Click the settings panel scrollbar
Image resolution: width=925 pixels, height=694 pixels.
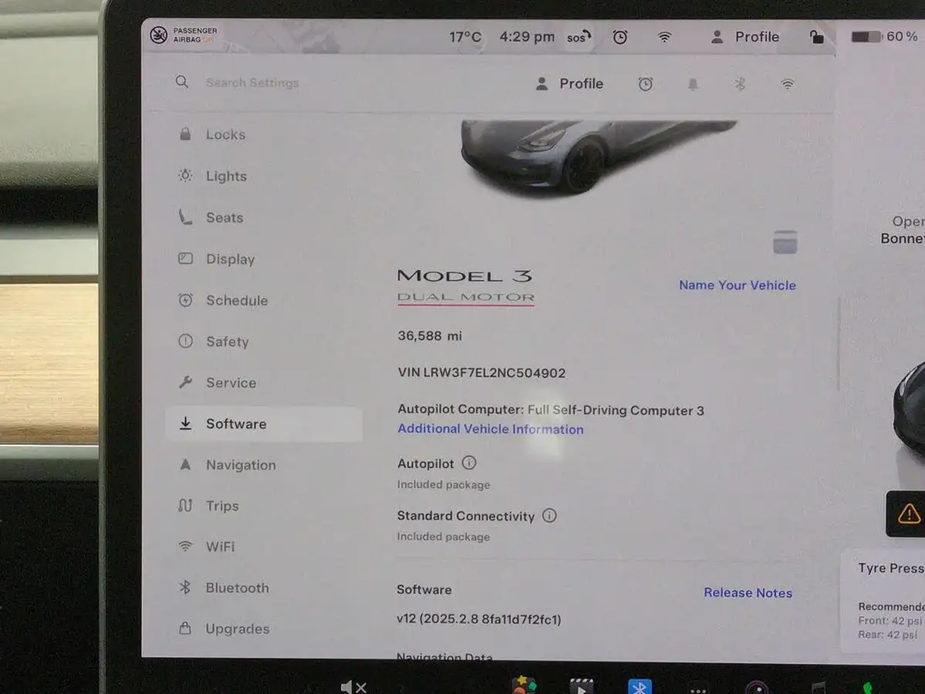click(838, 343)
